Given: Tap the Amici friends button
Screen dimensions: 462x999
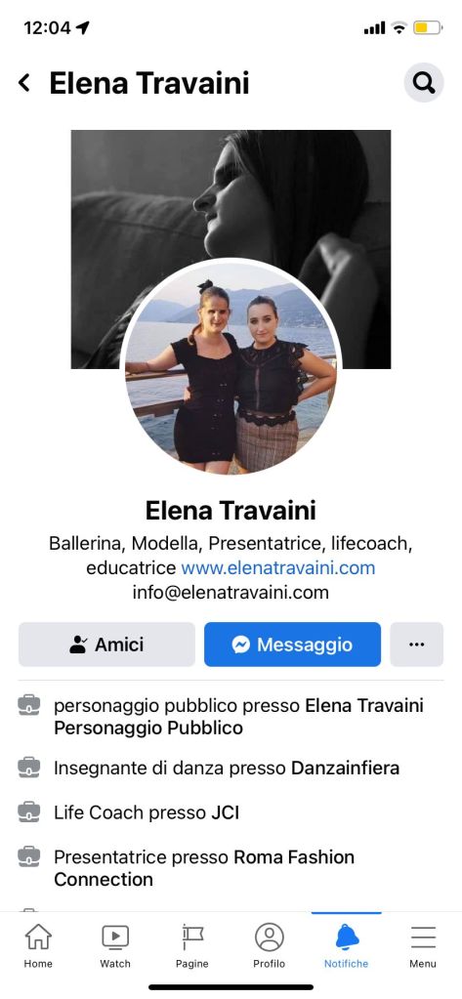Looking at the screenshot, I should (x=106, y=645).
